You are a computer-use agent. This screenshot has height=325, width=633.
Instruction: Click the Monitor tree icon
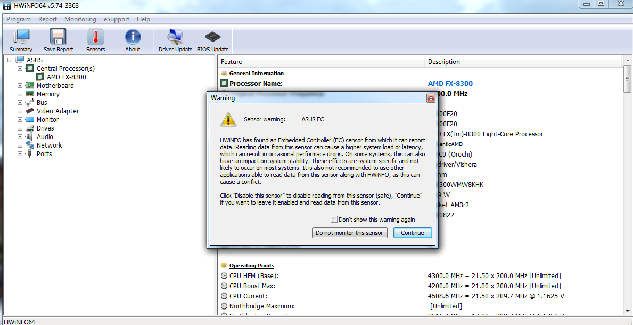(x=30, y=120)
